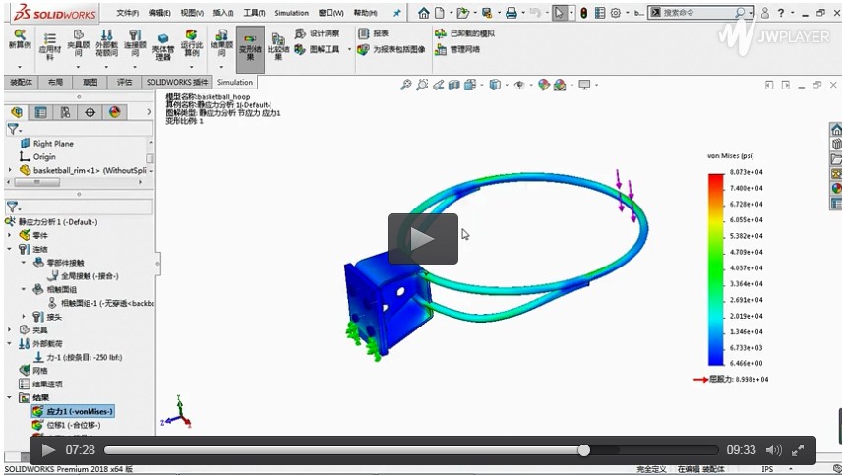This screenshot has width=843, height=475.
Task: Click the Print icon in title toolbar
Action: pyautogui.click(x=511, y=13)
